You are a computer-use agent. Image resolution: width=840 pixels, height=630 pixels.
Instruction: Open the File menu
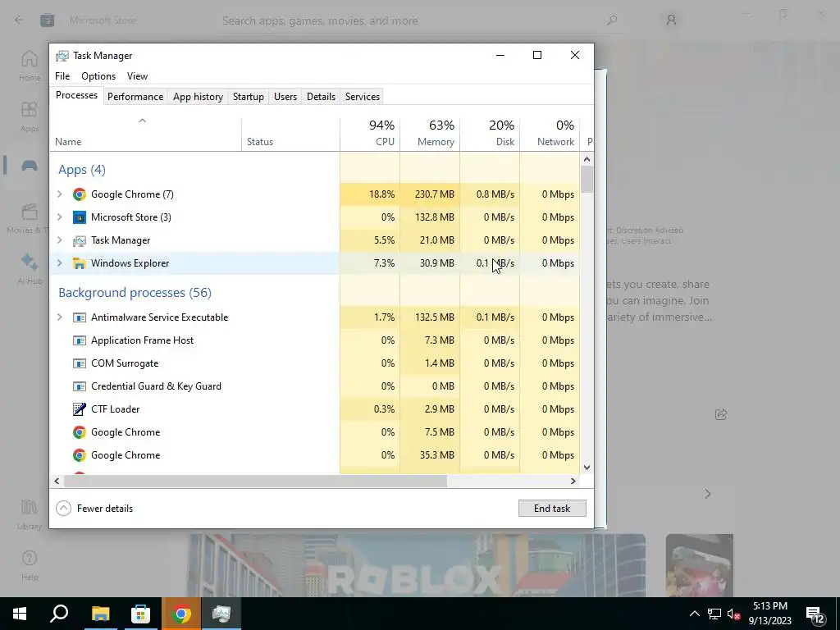(x=62, y=76)
